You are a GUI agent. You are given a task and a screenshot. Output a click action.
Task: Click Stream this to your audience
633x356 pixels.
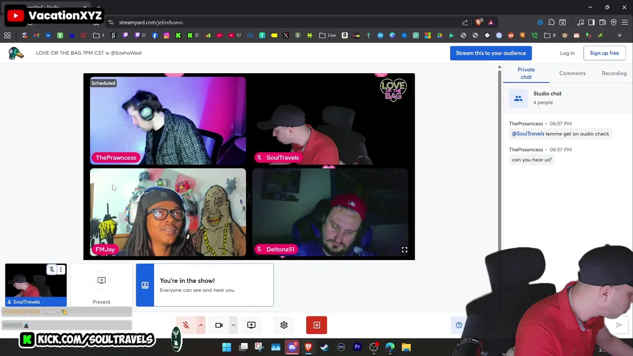[x=491, y=53]
